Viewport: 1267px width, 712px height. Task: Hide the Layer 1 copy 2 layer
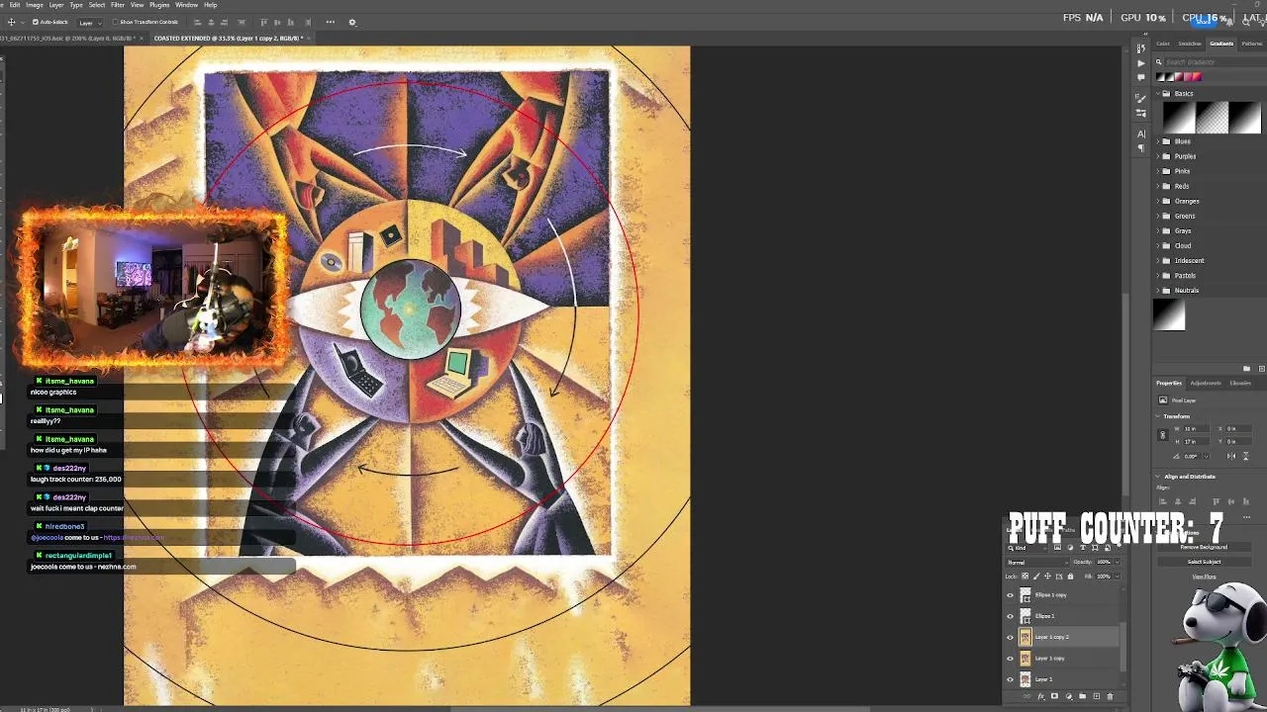click(x=1010, y=637)
